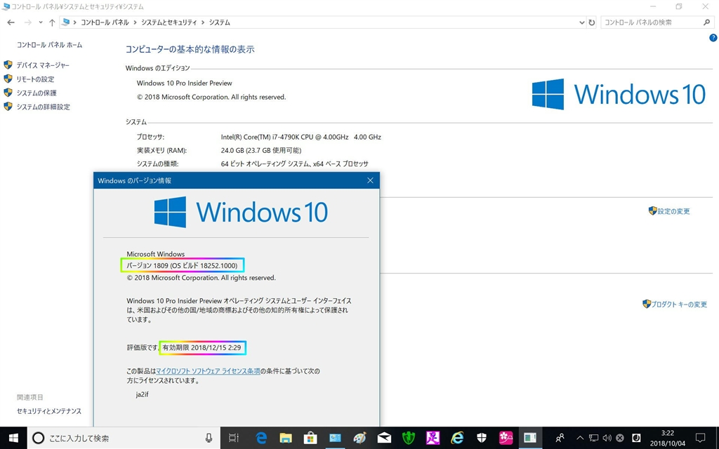Click the up-one-level arrow
719x449 pixels.
click(52, 22)
